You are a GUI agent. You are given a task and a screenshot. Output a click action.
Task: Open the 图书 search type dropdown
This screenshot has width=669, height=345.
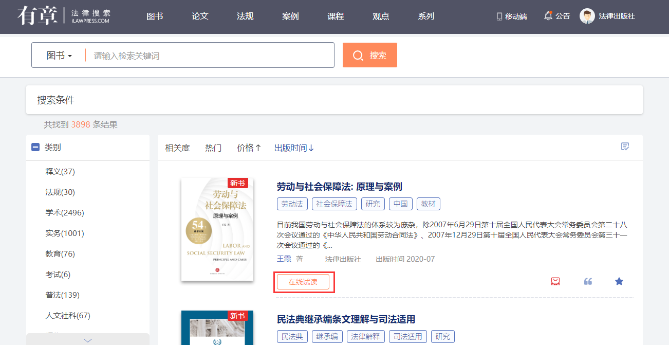pyautogui.click(x=59, y=56)
